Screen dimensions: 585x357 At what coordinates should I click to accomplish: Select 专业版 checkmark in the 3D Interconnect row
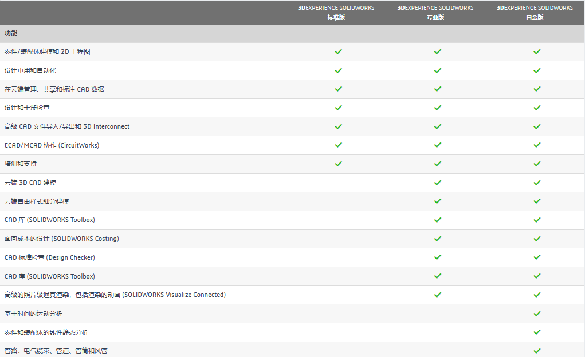coord(438,126)
